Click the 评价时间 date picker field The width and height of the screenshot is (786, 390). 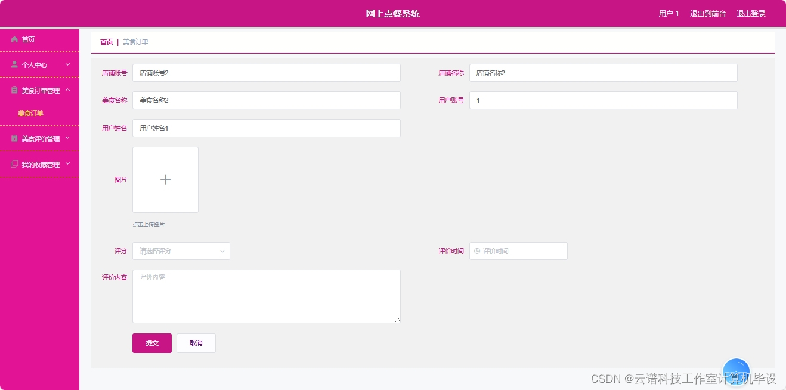click(x=518, y=251)
